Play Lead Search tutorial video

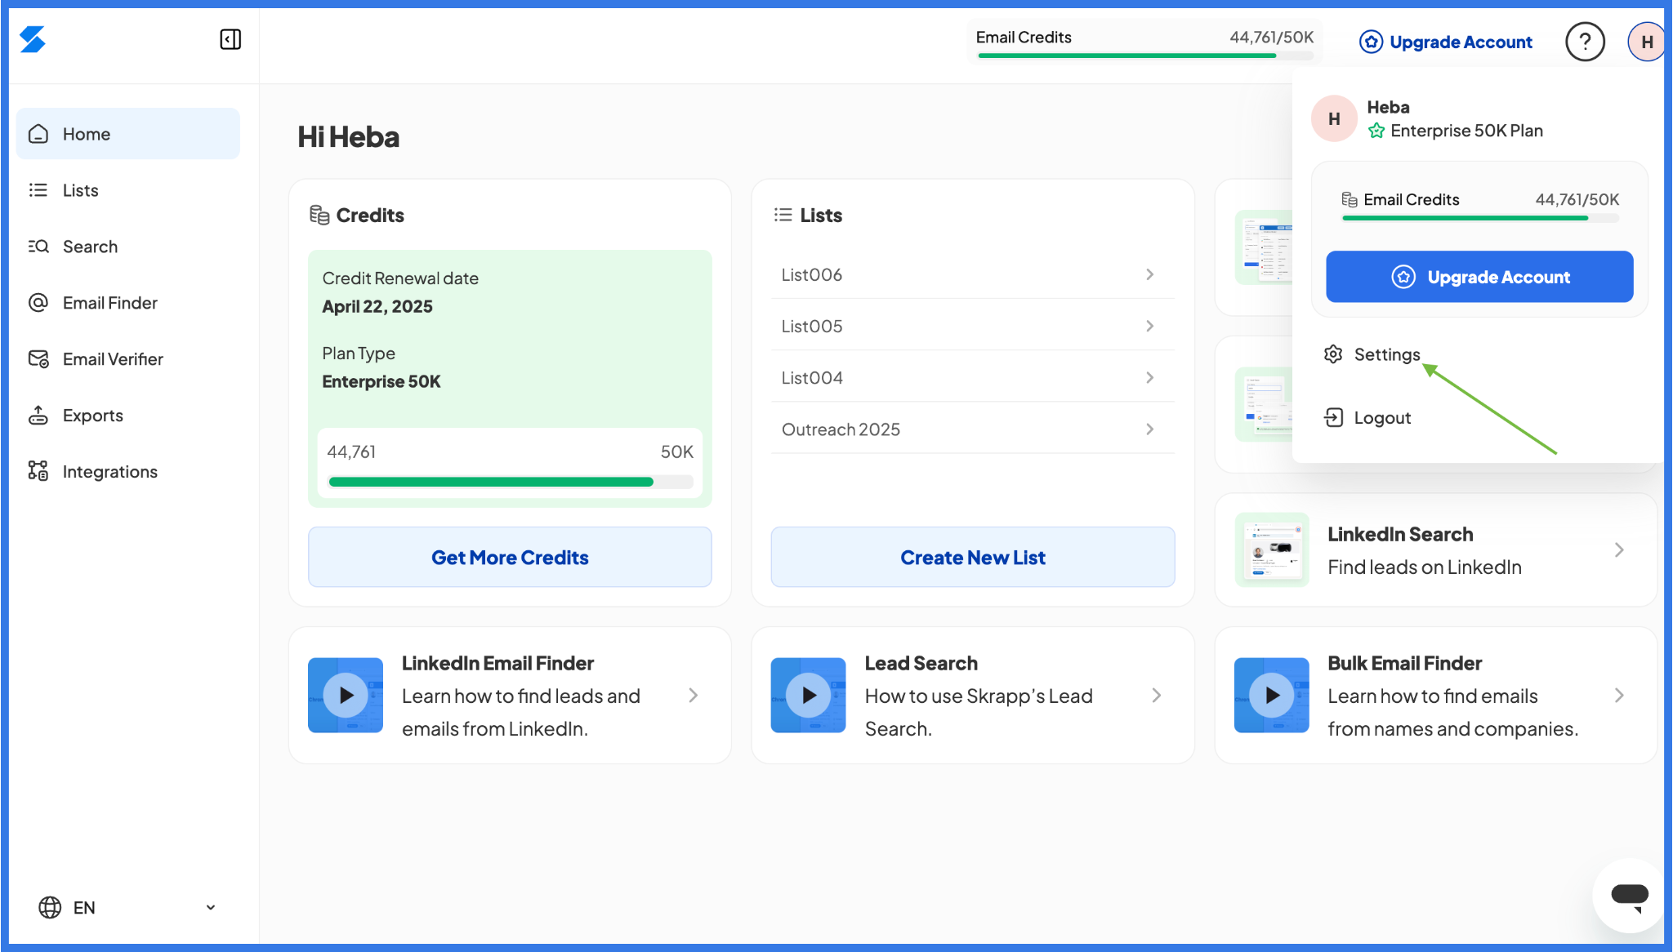tap(808, 695)
